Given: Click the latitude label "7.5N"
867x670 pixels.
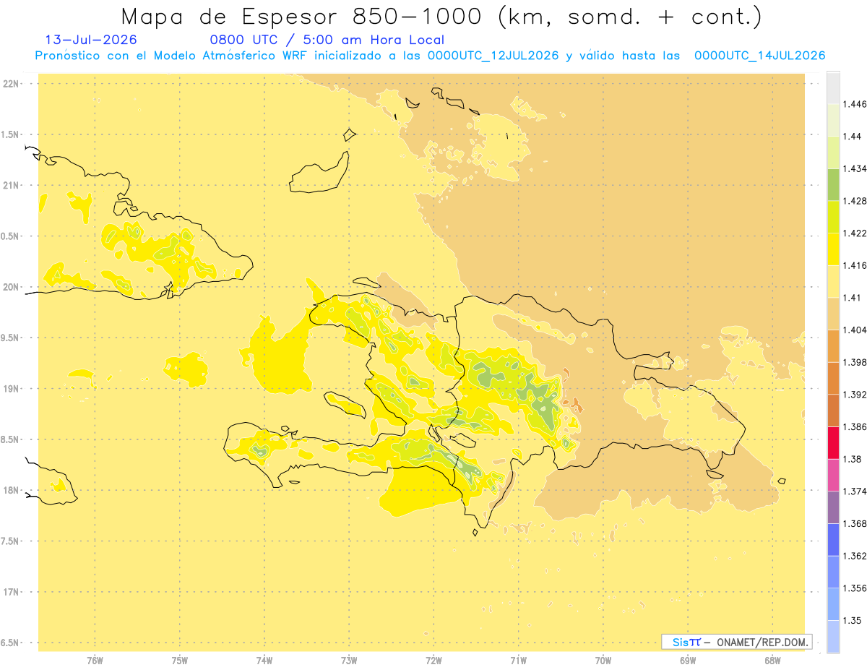Looking at the screenshot, I should pyautogui.click(x=11, y=541).
